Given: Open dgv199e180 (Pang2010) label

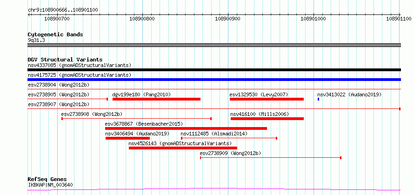Looking at the screenshot, I should point(141,94).
